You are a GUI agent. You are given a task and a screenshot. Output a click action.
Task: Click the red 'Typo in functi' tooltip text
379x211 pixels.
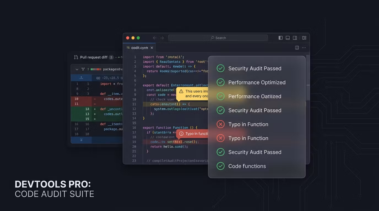click(197, 134)
